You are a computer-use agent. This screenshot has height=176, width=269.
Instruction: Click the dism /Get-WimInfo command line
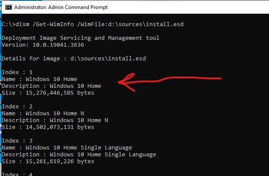(x=93, y=24)
